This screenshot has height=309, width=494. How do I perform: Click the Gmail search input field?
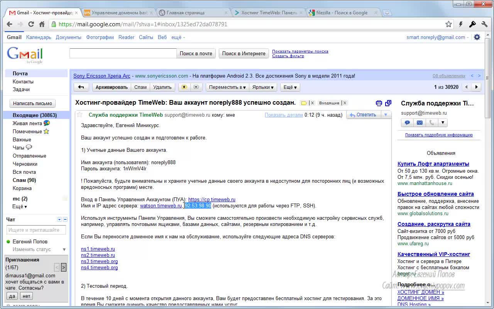tap(123, 53)
